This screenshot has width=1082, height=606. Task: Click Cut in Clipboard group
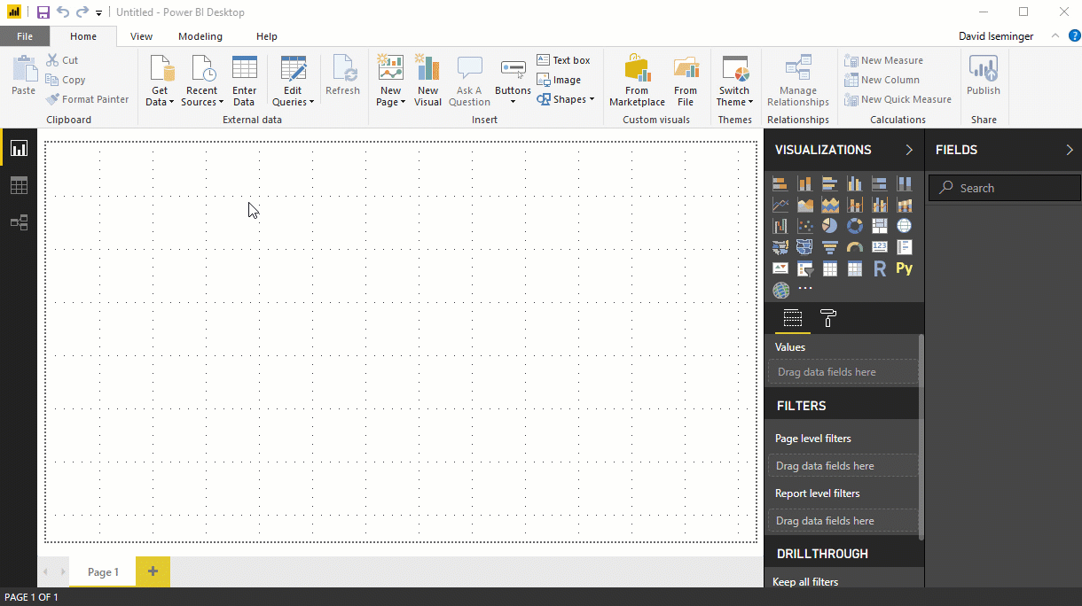click(x=62, y=60)
